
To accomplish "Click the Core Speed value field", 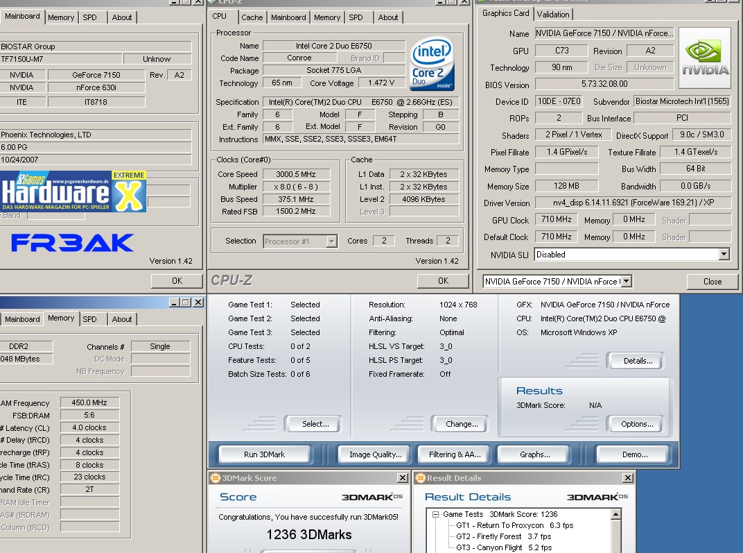I will pyautogui.click(x=295, y=174).
